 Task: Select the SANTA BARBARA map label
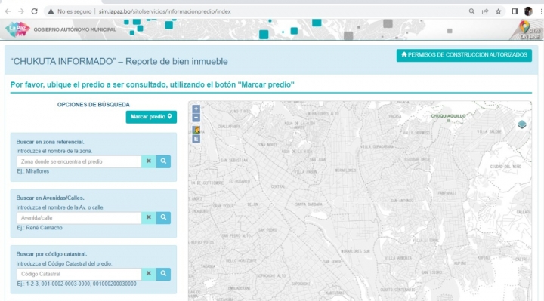(309, 204)
